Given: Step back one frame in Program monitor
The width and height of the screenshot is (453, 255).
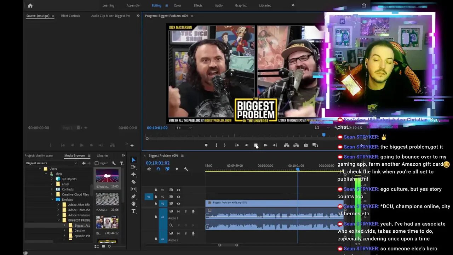Looking at the screenshot, I should coord(247,145).
